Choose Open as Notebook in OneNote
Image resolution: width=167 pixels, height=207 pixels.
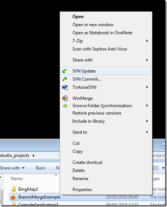point(106,33)
